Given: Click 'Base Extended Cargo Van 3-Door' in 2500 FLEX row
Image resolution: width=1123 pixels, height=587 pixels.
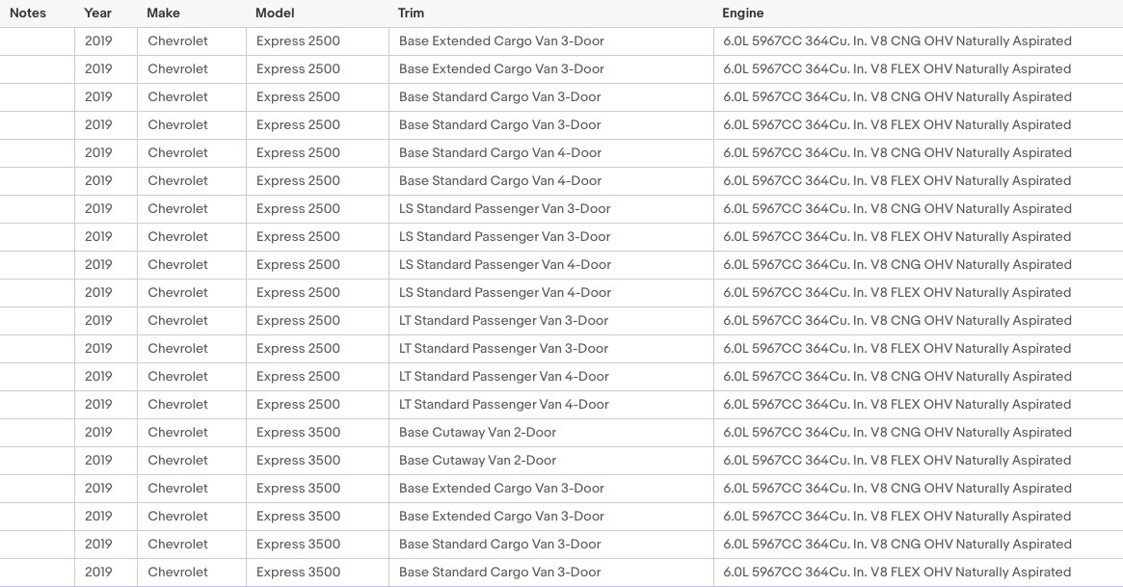Looking at the screenshot, I should point(501,68).
